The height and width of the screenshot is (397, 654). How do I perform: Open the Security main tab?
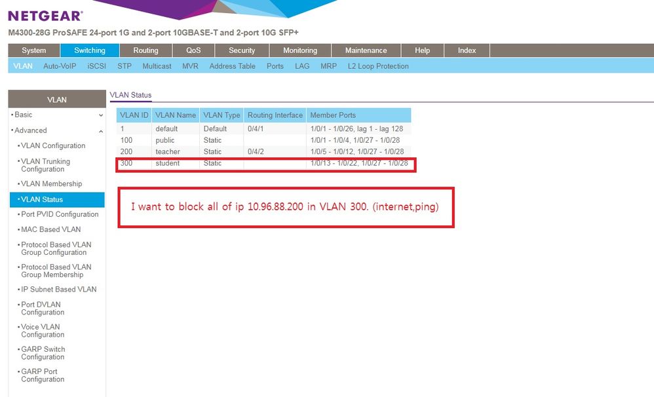242,50
